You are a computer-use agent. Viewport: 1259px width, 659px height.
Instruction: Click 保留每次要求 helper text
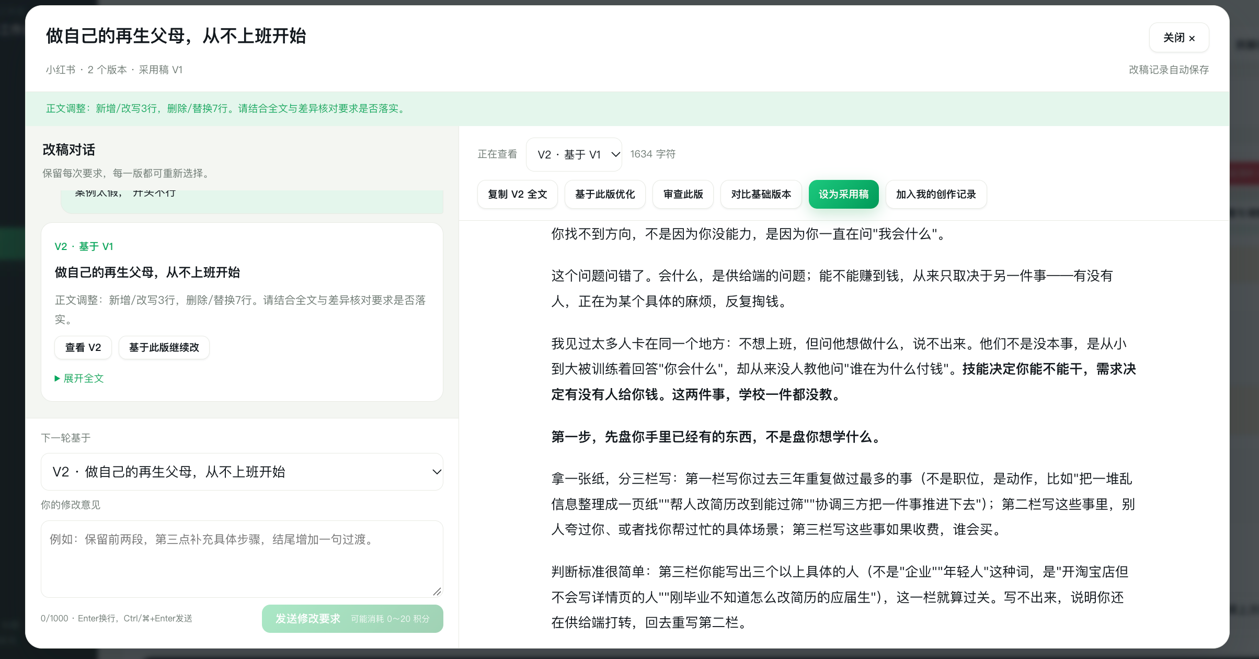click(x=128, y=174)
